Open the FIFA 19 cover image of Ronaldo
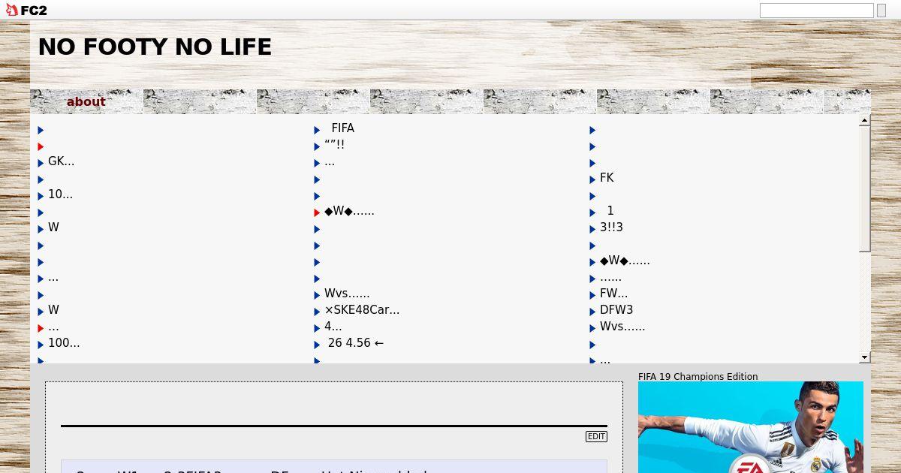Image resolution: width=901 pixels, height=473 pixels. click(x=751, y=427)
